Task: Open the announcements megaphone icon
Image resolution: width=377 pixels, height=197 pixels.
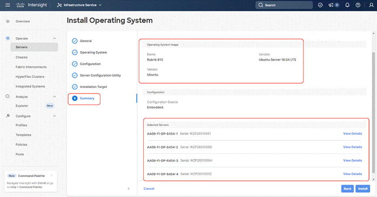Action: (331, 5)
